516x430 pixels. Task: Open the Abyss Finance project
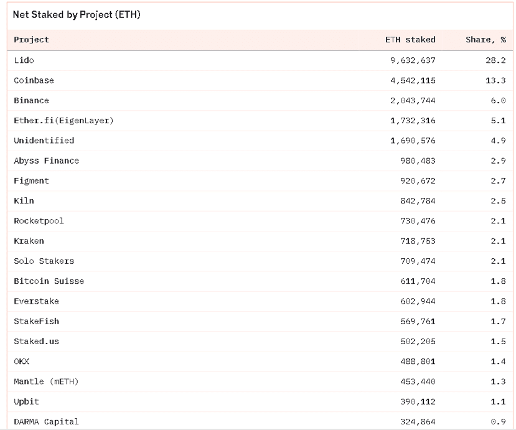tap(47, 161)
